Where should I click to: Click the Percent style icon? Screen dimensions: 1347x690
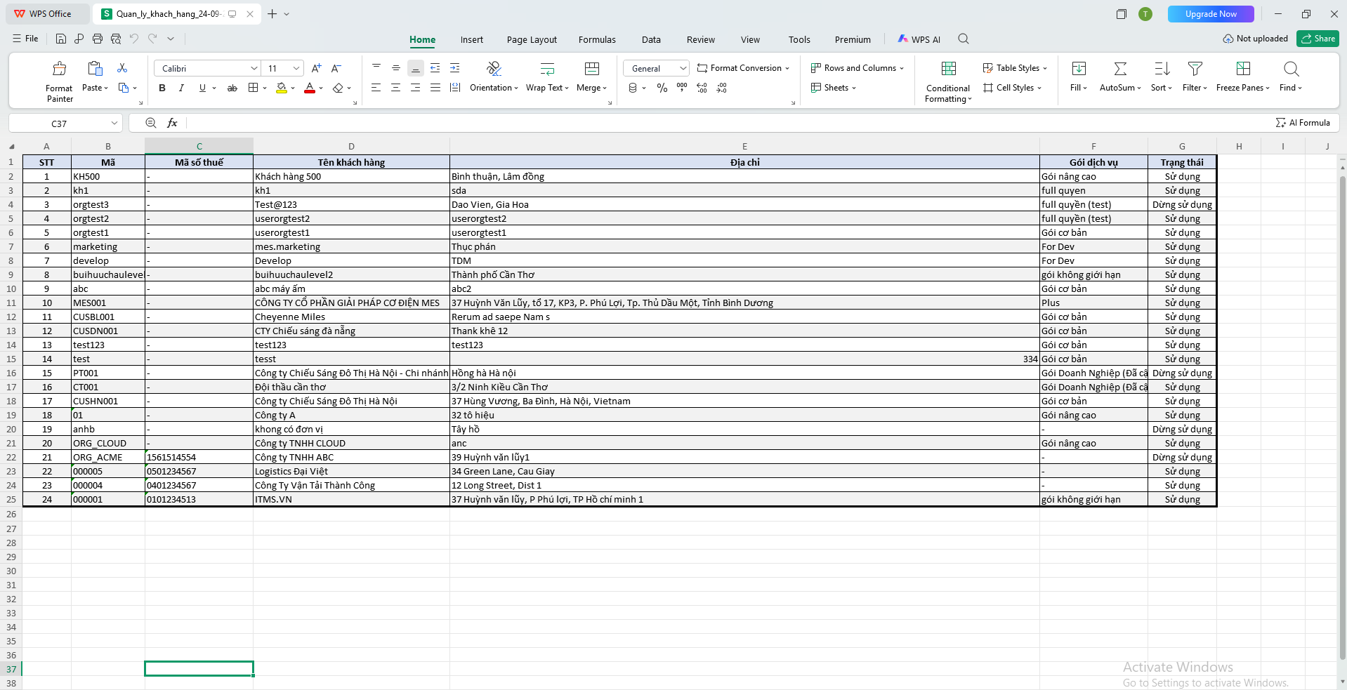point(662,88)
